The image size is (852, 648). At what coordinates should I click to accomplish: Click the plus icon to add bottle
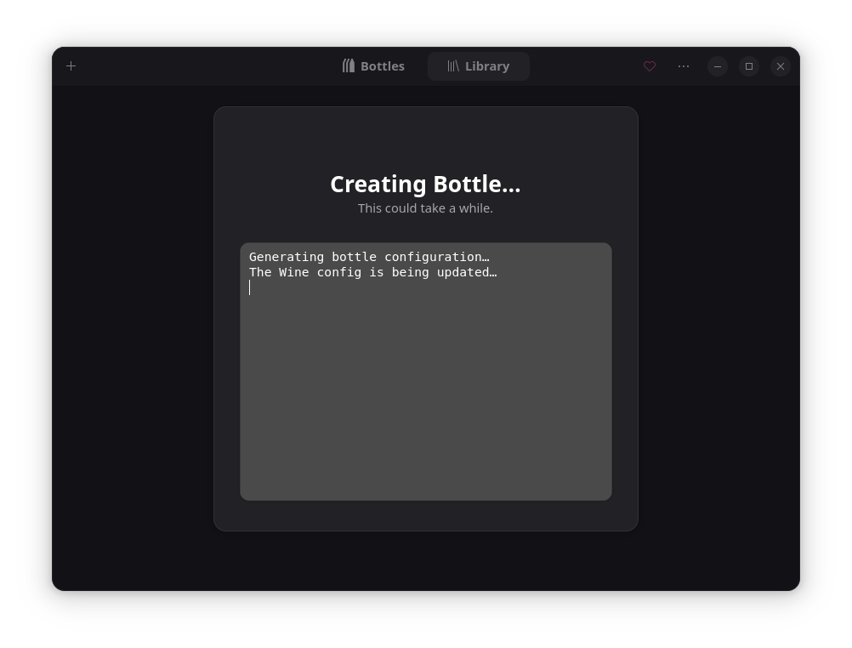click(x=71, y=66)
